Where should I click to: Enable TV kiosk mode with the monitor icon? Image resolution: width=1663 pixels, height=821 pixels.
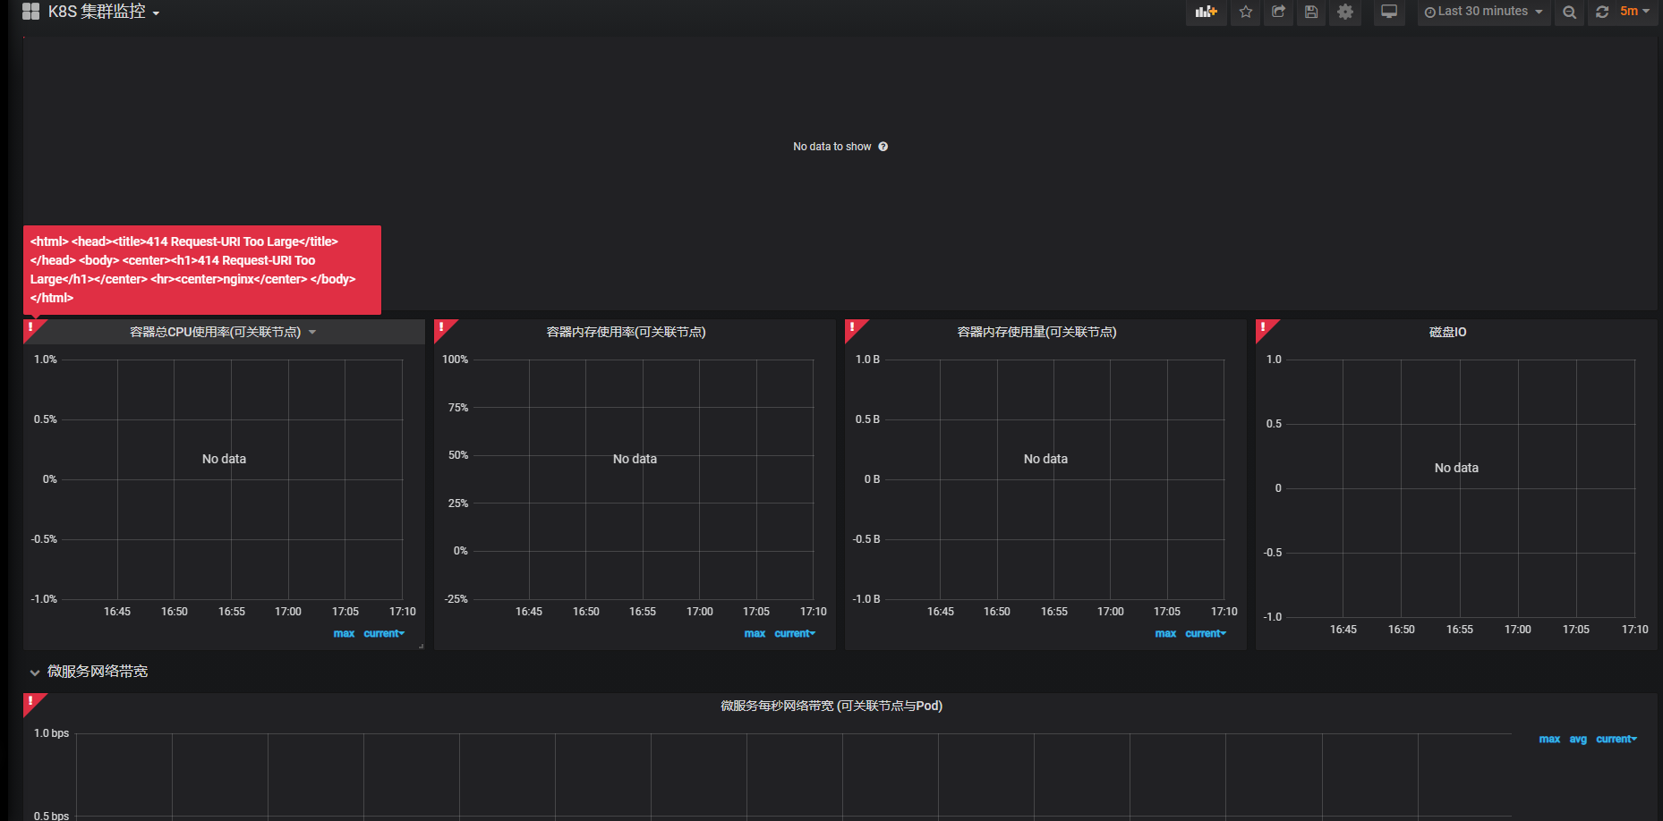click(1388, 12)
